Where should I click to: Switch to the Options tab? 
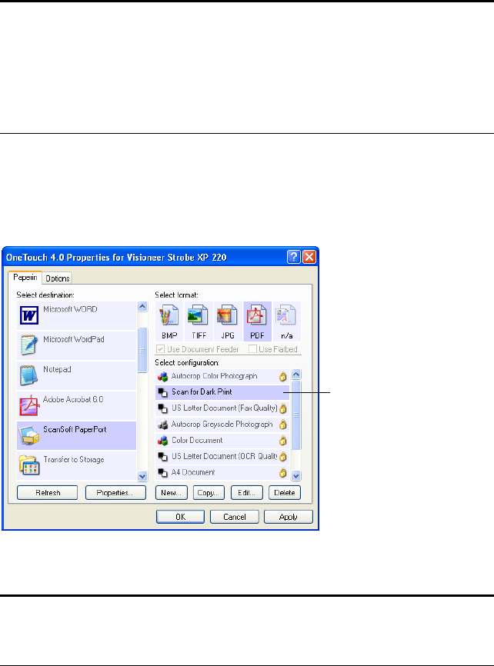58,278
